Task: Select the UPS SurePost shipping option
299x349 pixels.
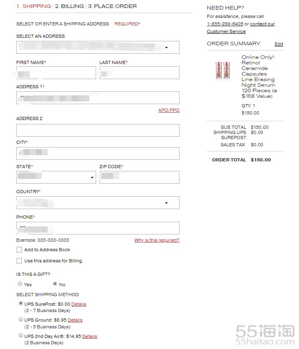Action: pyautogui.click(x=21, y=303)
